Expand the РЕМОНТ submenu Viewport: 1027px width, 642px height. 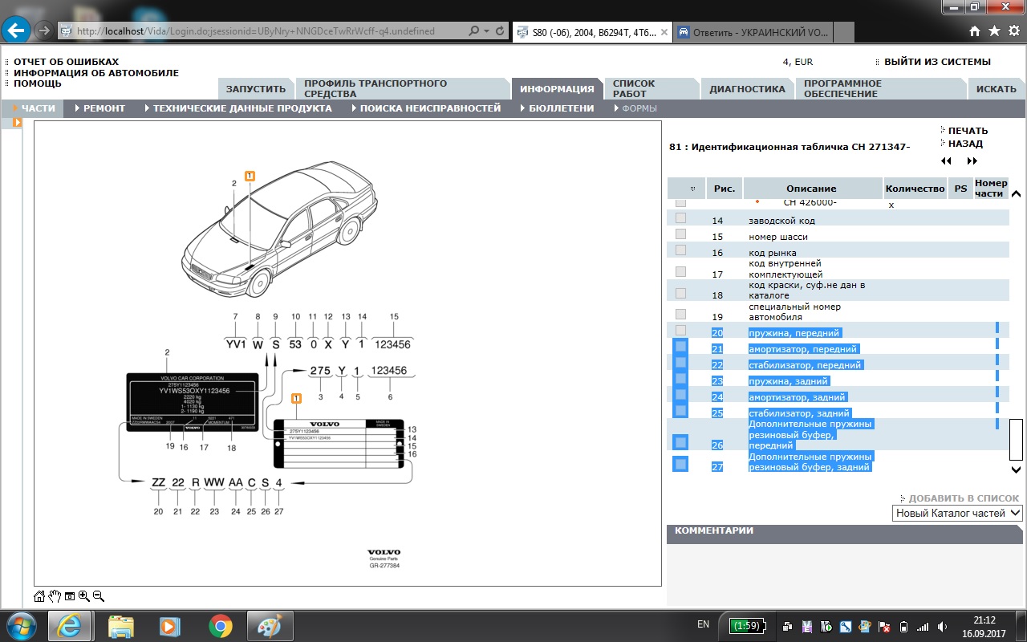coord(104,108)
